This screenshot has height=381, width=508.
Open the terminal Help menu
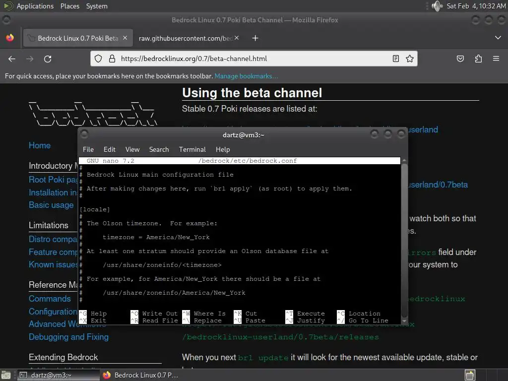[x=223, y=149]
